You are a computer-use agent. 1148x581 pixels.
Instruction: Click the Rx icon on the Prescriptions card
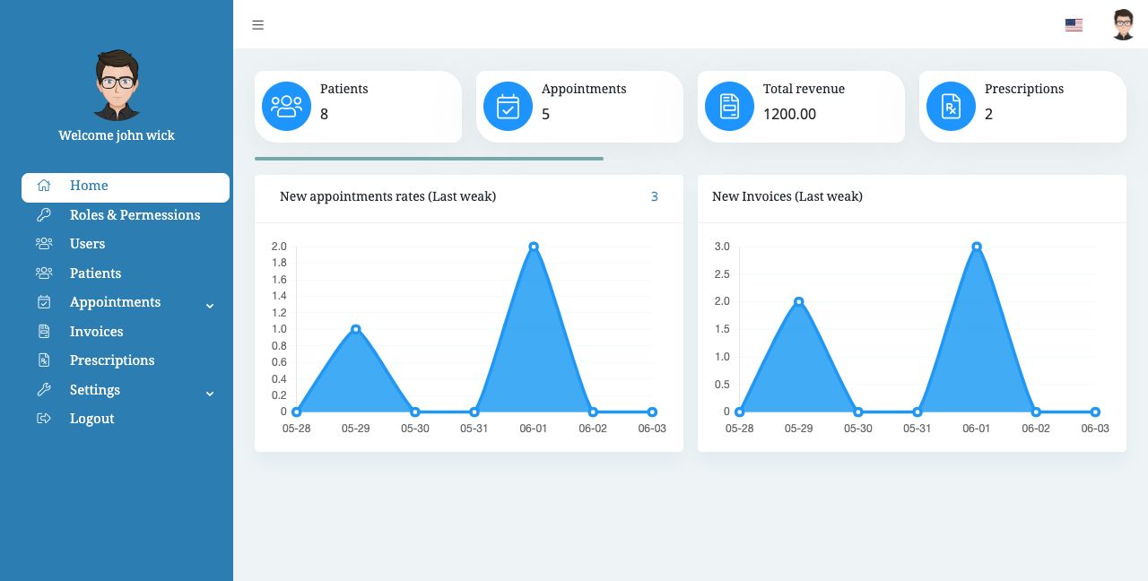coord(951,106)
